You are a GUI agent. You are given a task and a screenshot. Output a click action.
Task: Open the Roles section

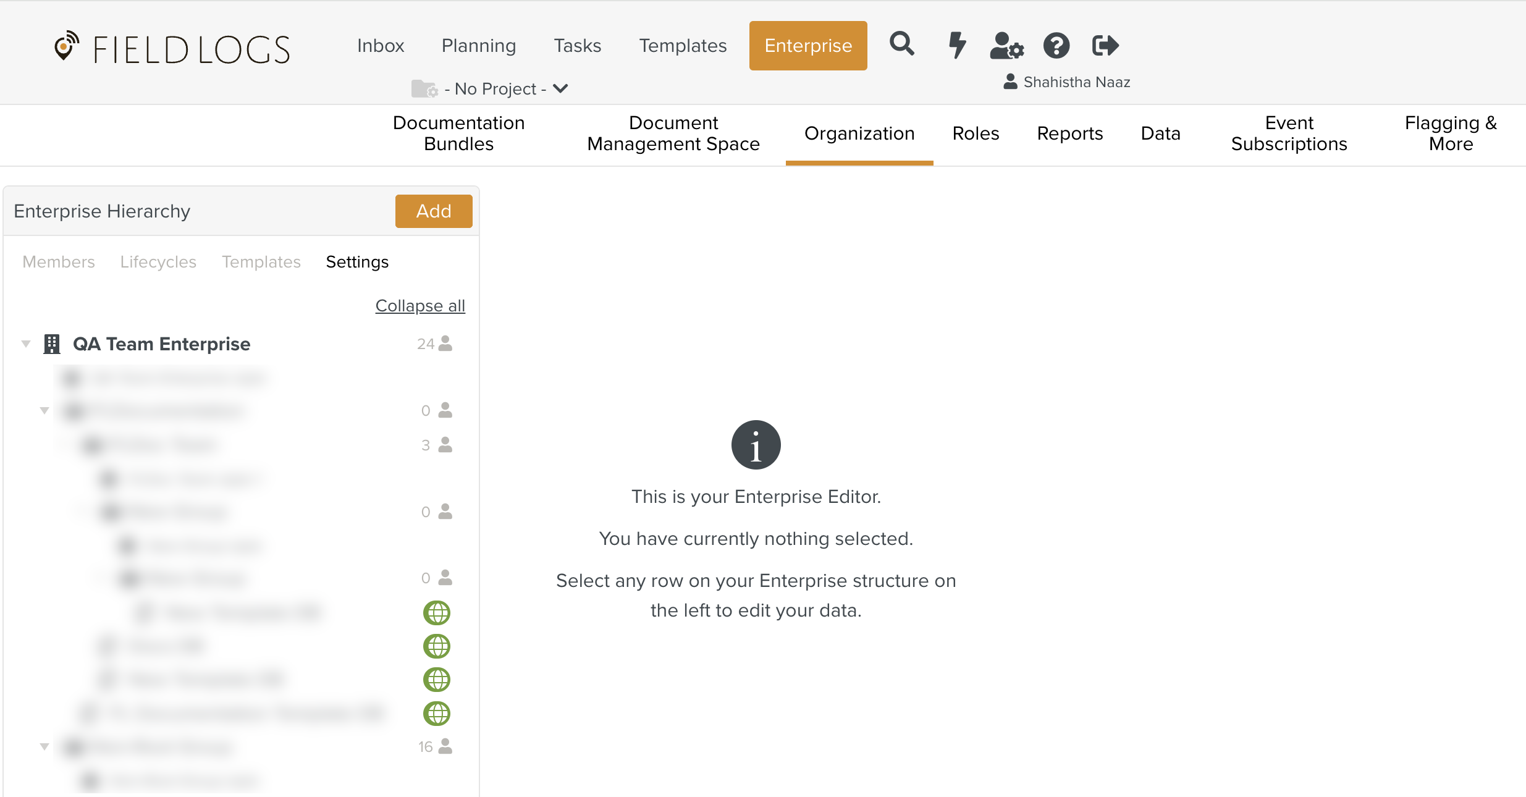point(976,133)
